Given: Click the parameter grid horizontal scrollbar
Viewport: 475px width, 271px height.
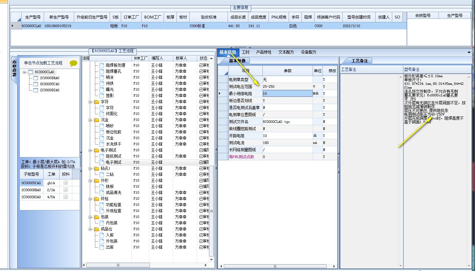Looking at the screenshot, I should 275,266.
